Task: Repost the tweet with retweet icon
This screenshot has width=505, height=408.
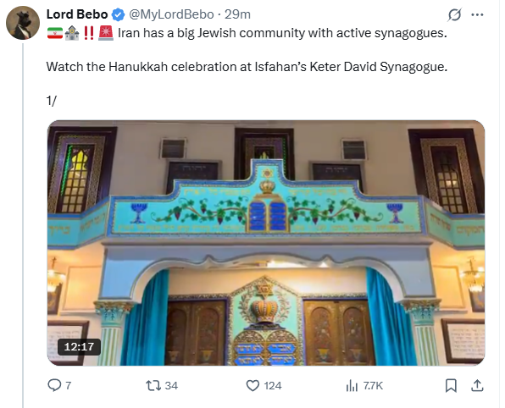Action: coord(153,385)
